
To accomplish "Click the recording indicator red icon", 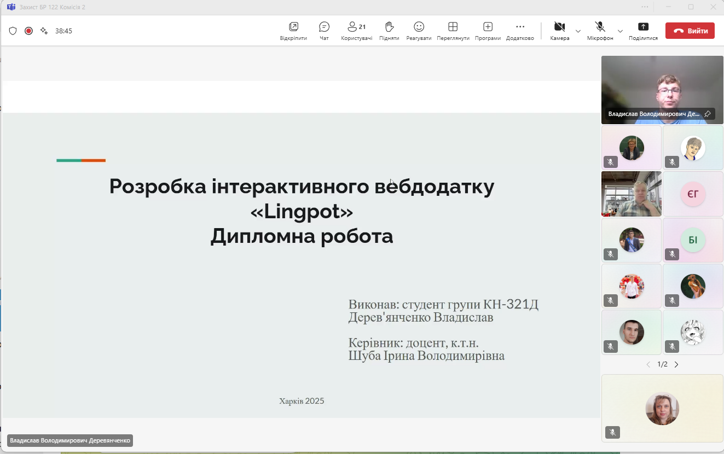I will pyautogui.click(x=28, y=31).
